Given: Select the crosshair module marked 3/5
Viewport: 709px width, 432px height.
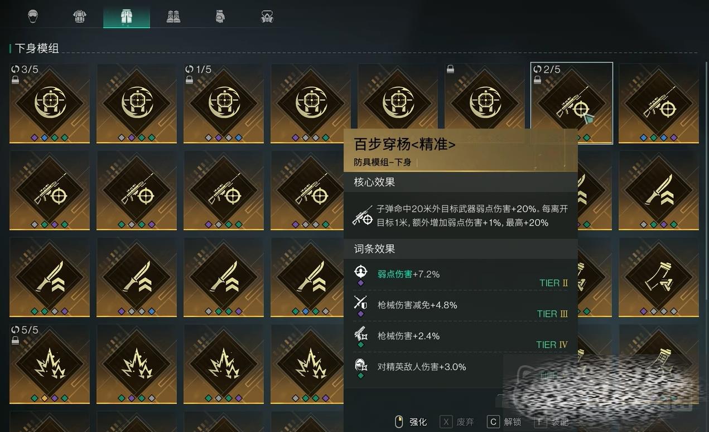Looking at the screenshot, I should coord(50,104).
